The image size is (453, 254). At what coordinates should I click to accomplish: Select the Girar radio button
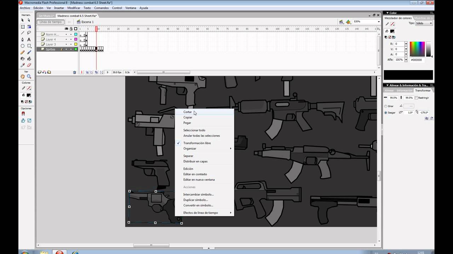pos(386,106)
